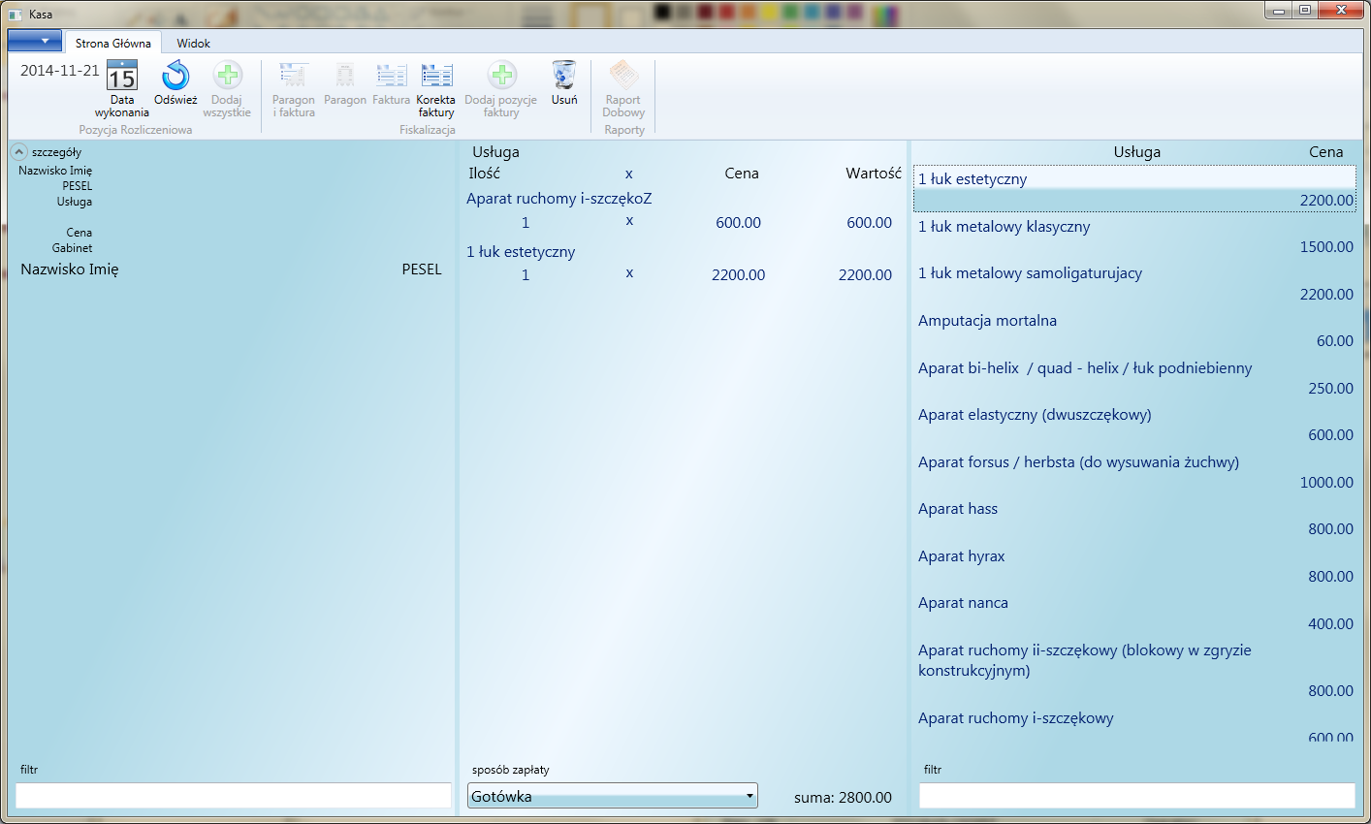Collapse the szczegóły details section
The height and width of the screenshot is (824, 1371).
click(19, 152)
